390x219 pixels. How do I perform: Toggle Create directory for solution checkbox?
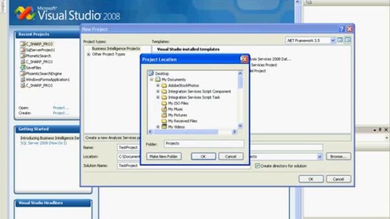coord(257,166)
